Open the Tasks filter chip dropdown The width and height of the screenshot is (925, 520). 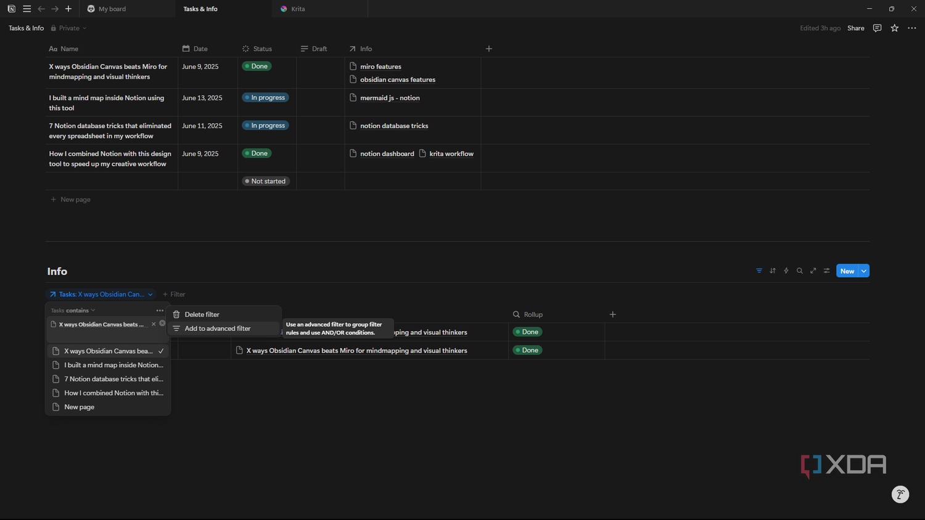[x=101, y=295]
